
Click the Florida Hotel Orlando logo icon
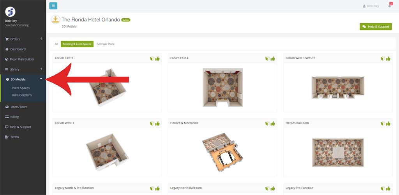tap(55, 20)
